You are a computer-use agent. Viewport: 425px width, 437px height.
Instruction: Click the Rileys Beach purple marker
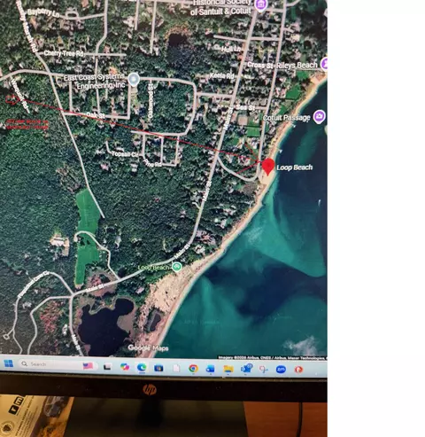pos(324,64)
